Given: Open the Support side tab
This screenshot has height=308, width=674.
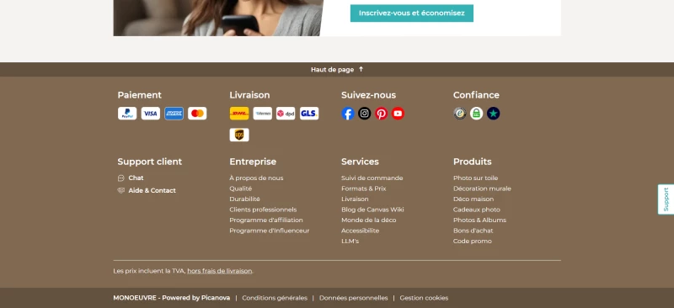Looking at the screenshot, I should [666, 199].
